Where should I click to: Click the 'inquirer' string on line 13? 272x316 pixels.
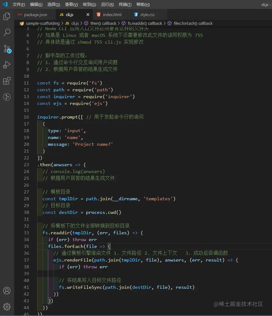point(119,97)
